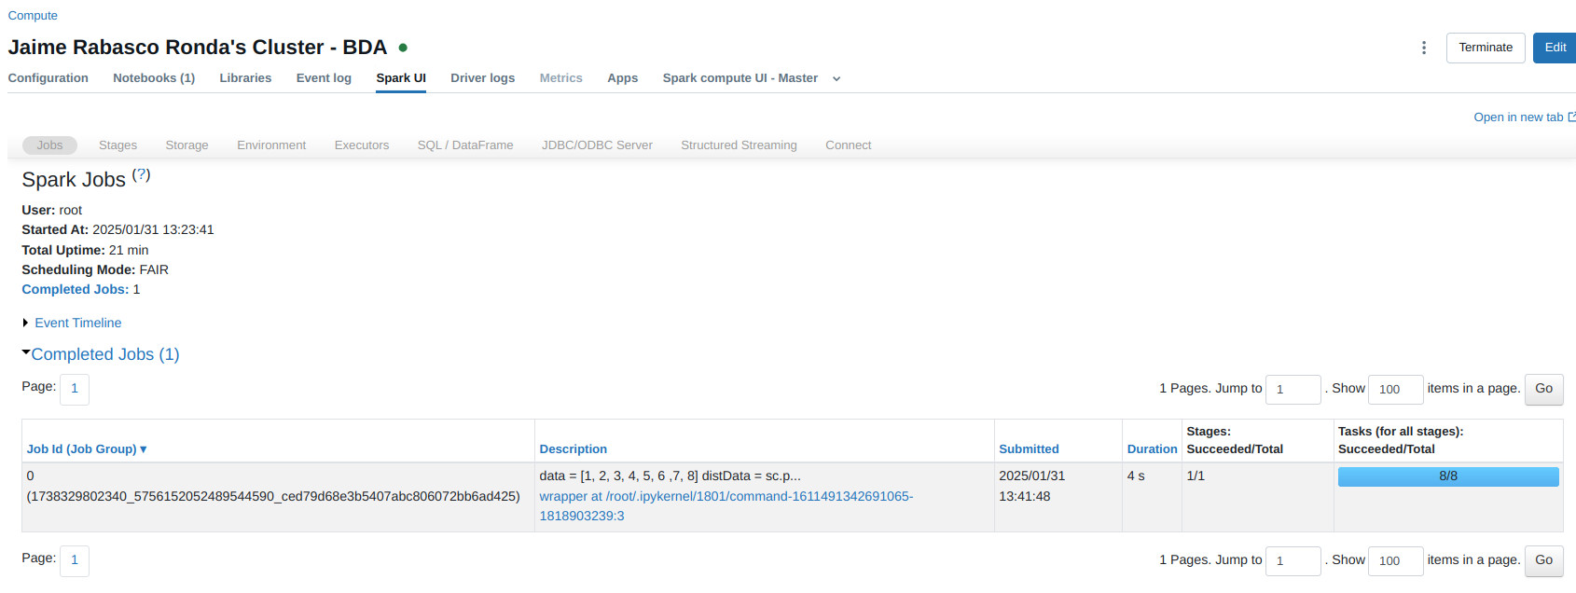Viewport: 1576px width, 593px height.
Task: Click the cluster title 'Jaime Rabasco Ronda's Cluster - BDA'
Action: [x=197, y=48]
